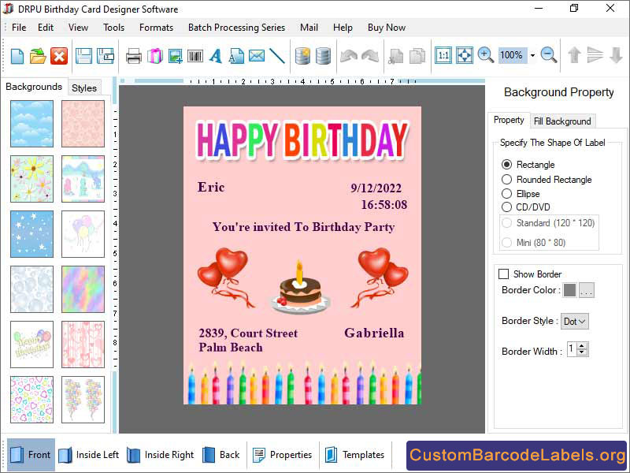This screenshot has width=630, height=473.
Task: Select the Ellipse label shape
Action: (x=506, y=193)
